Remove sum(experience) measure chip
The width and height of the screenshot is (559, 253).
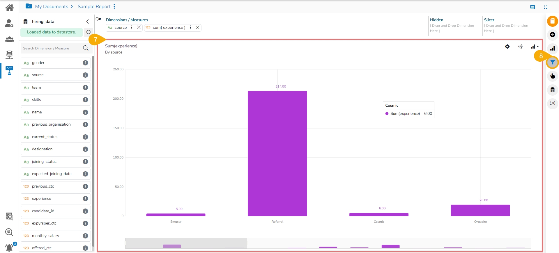197,27
